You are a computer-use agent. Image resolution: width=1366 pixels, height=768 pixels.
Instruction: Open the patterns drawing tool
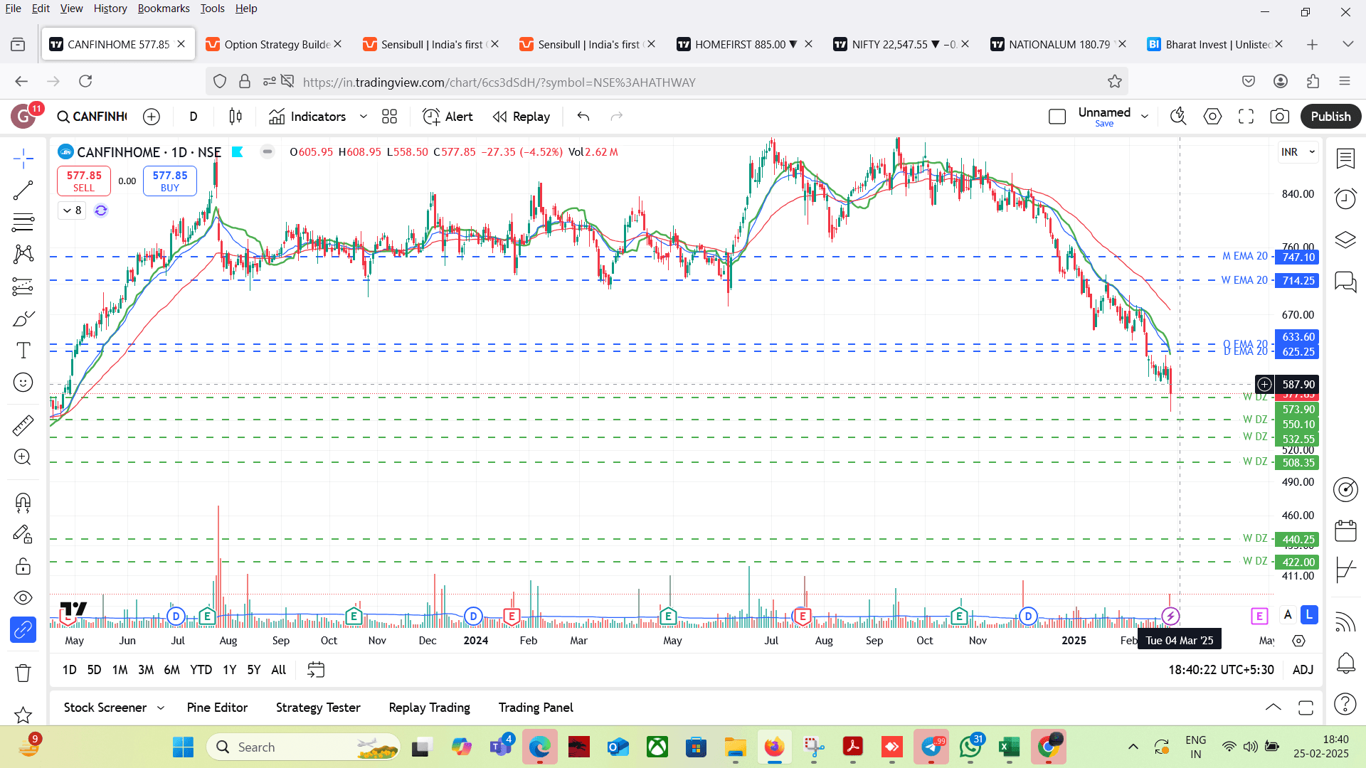tap(23, 254)
